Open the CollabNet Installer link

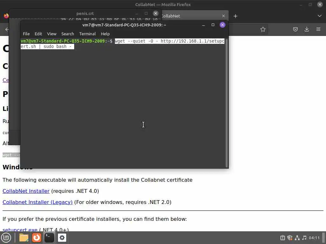pos(26,191)
